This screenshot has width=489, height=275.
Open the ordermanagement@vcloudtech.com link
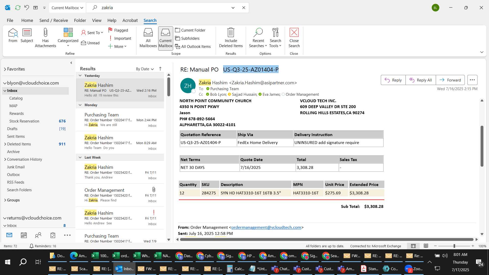266,227
